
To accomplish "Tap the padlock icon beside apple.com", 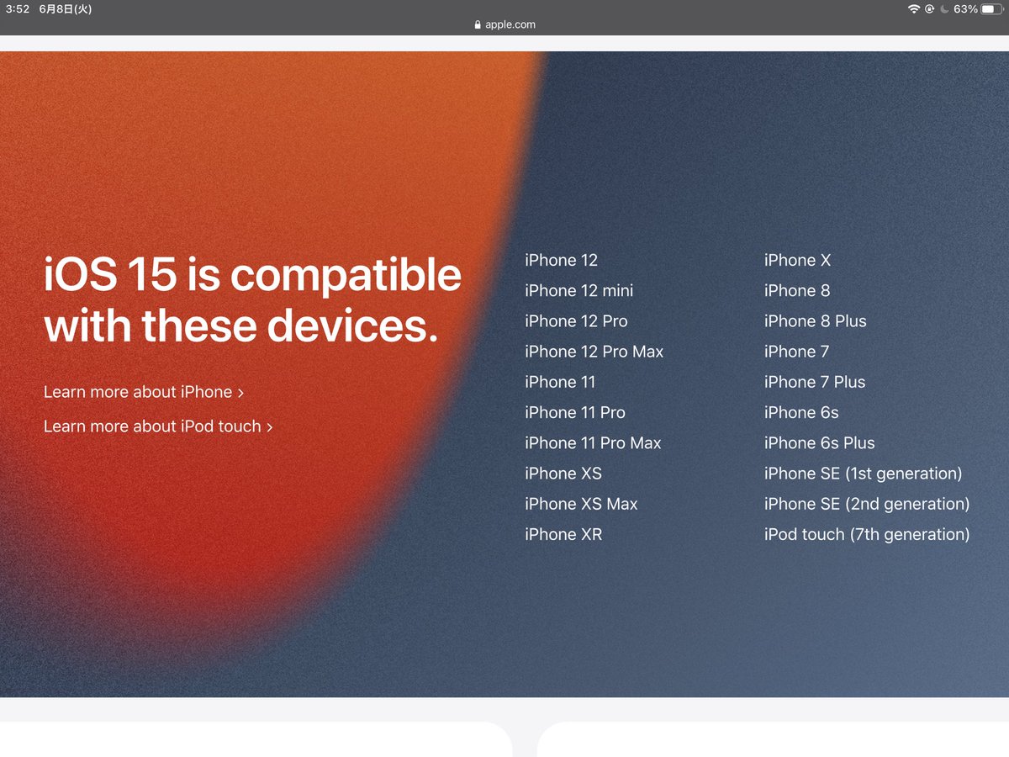I will pos(478,24).
